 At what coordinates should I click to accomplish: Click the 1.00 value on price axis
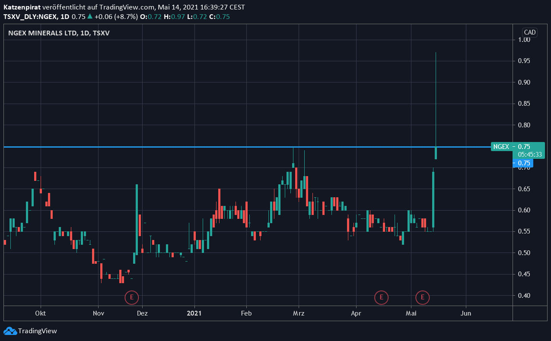(524, 40)
